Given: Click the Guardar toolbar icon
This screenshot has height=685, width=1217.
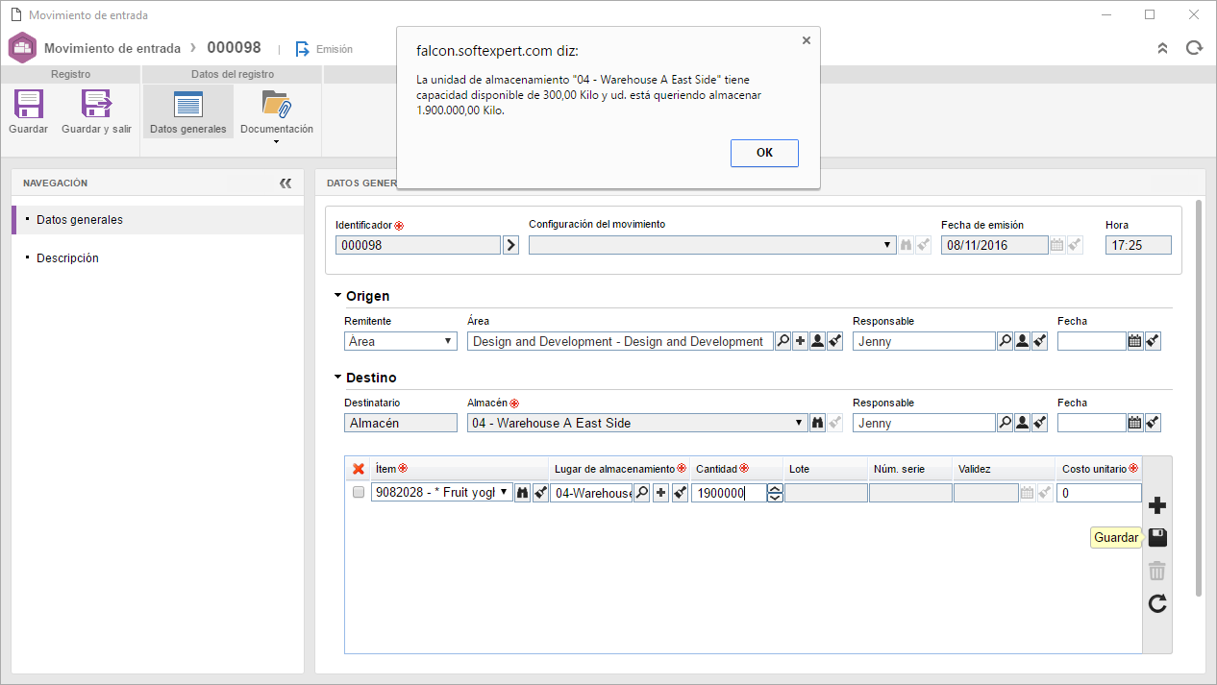Looking at the screenshot, I should click(28, 104).
